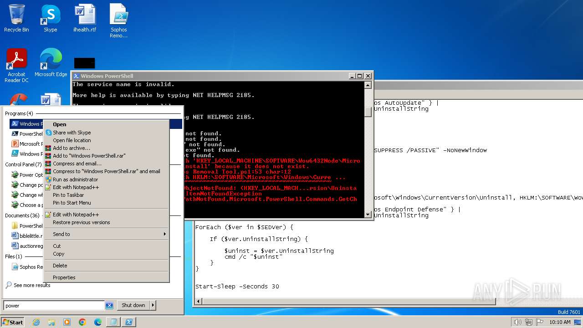Open the Recycle Bin desktop icon
Viewport: 583px width, 328px height.
click(x=16, y=19)
